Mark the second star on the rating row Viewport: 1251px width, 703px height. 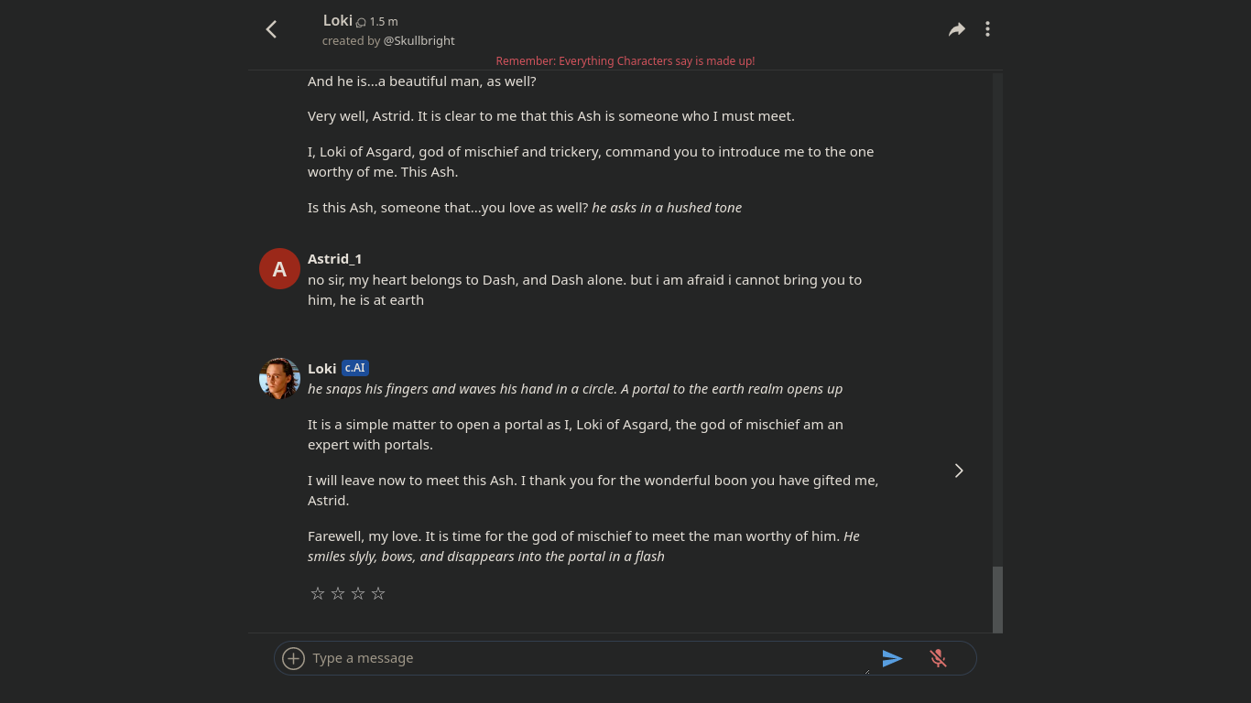[337, 593]
